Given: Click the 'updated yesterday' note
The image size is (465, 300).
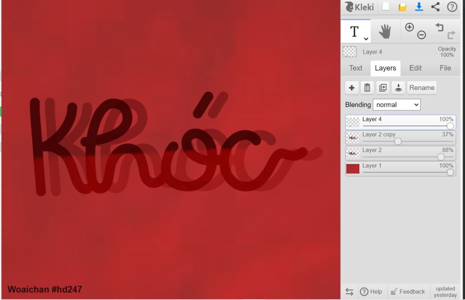Looking at the screenshot, I should [x=445, y=292].
